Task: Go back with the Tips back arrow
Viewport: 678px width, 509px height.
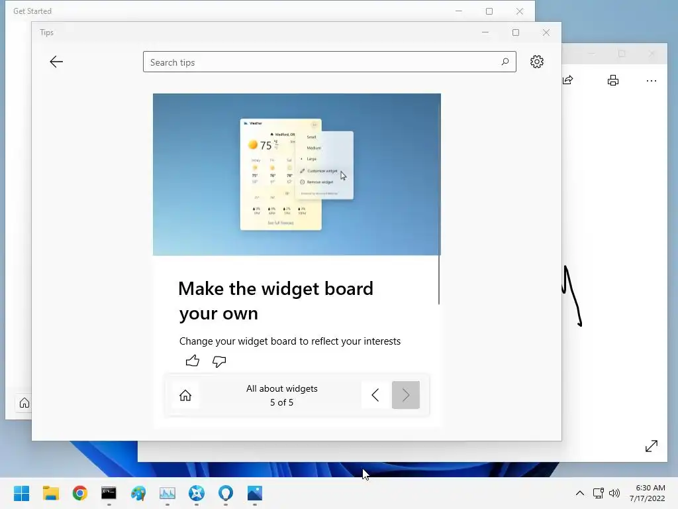Action: coord(56,62)
